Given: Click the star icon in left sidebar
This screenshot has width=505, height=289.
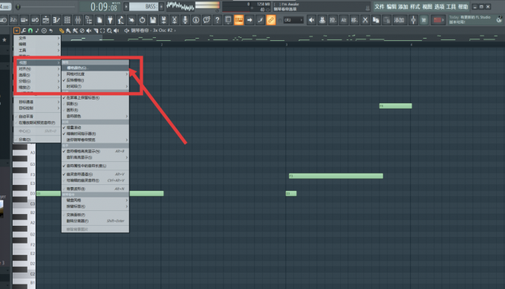Looking at the screenshot, I should [4, 40].
